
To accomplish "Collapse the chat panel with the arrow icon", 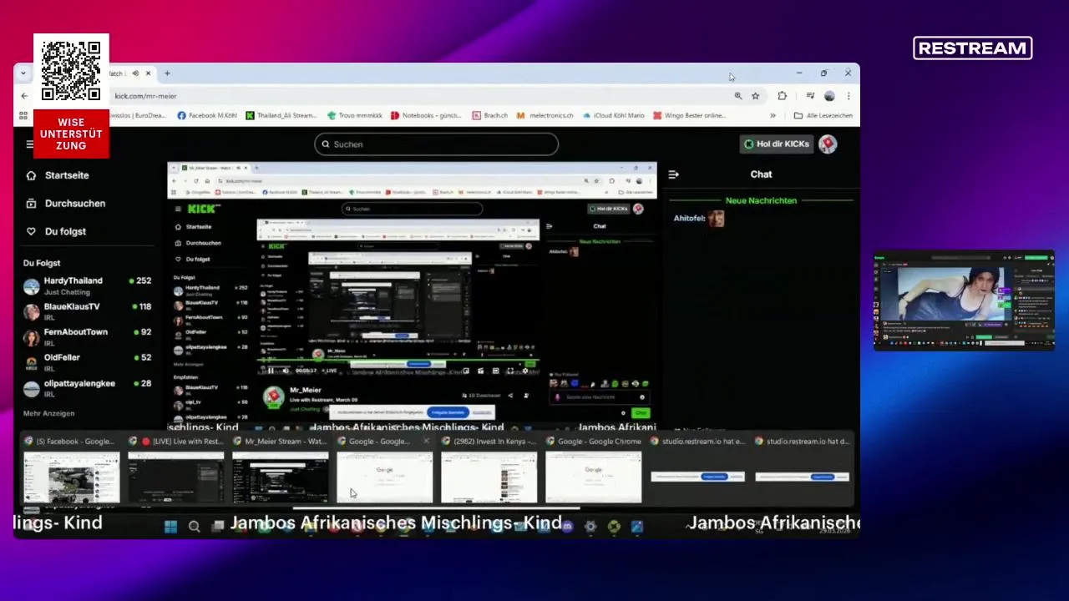I will 673,174.
